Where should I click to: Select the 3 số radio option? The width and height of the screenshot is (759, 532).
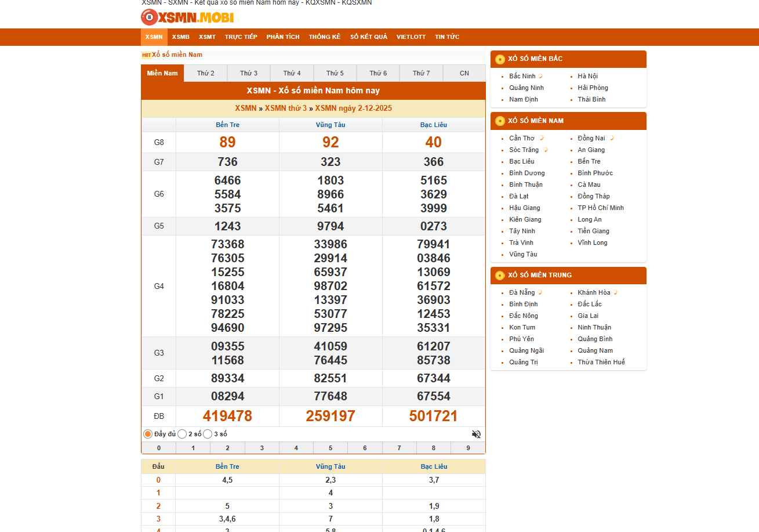pyautogui.click(x=208, y=434)
